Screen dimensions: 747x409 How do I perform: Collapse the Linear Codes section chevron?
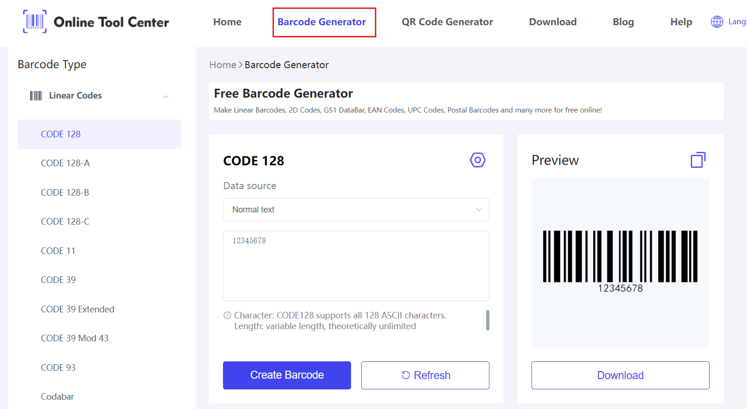(x=165, y=97)
